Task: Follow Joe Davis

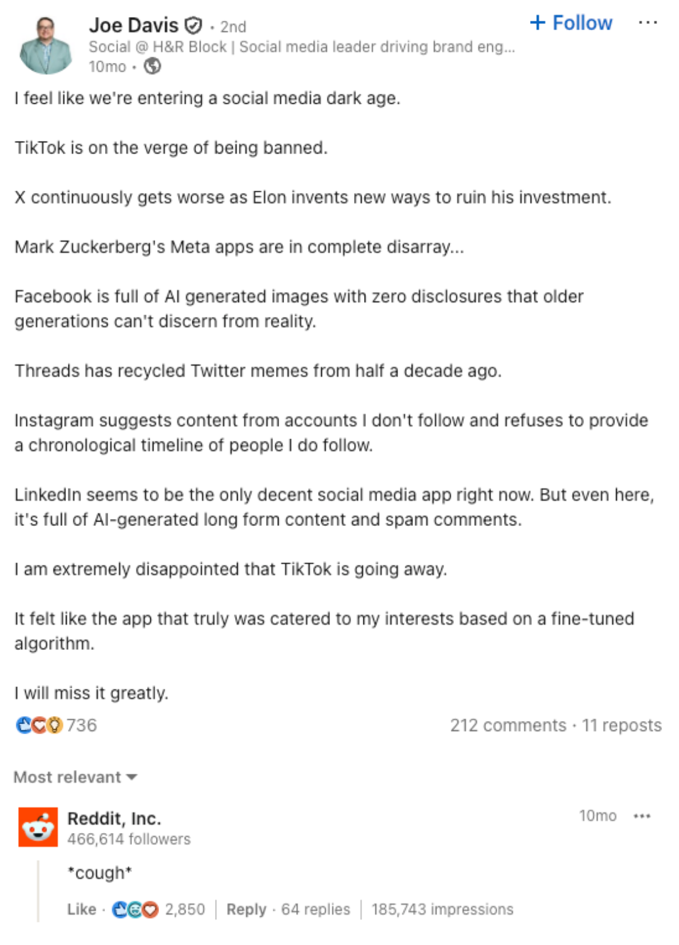Action: (x=571, y=23)
